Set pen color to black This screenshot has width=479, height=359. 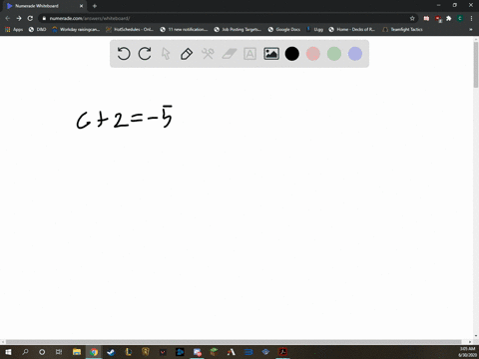coord(292,54)
